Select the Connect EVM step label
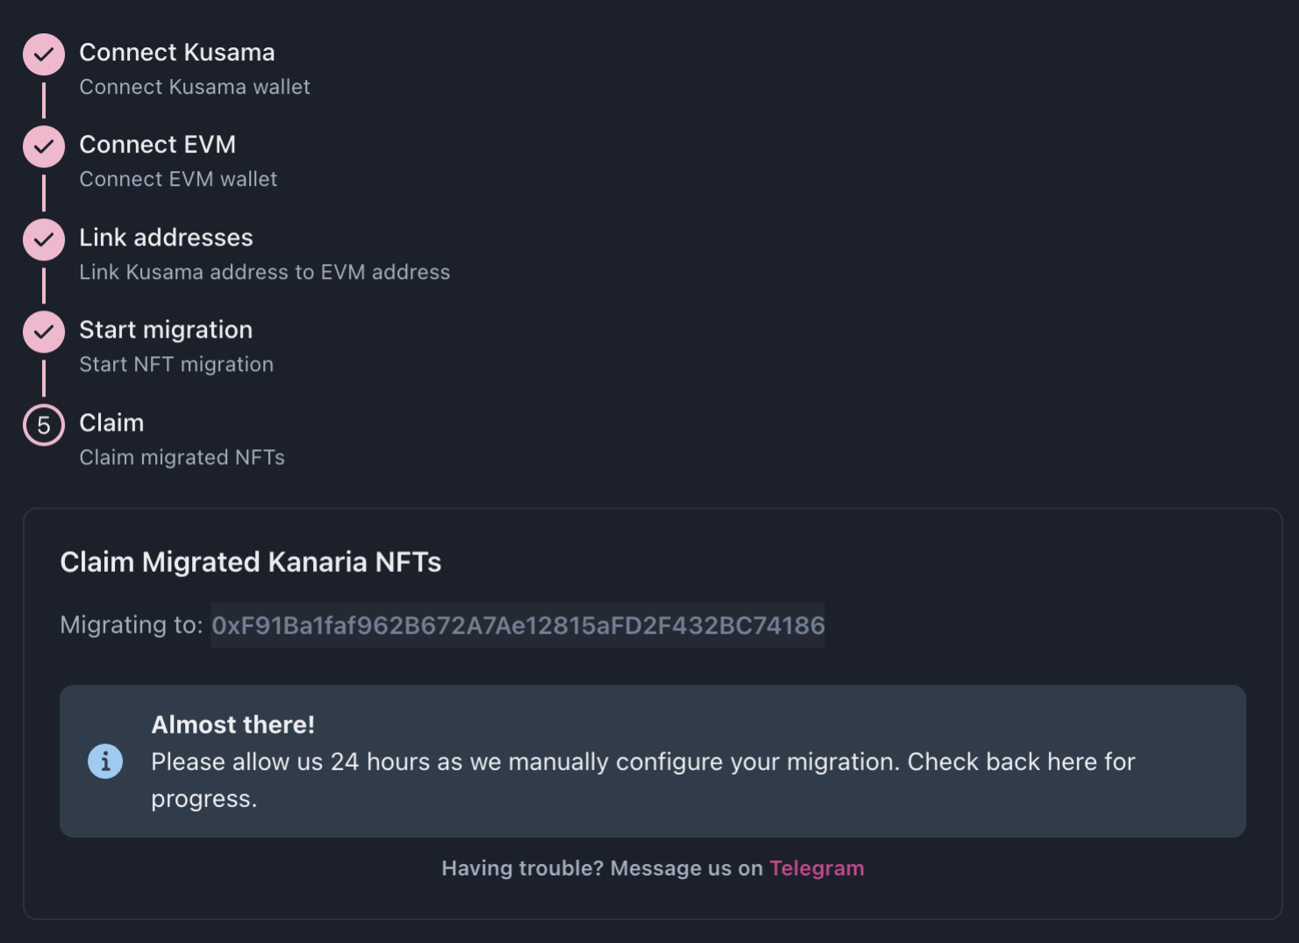Screen dimensions: 1299x943 (158, 144)
